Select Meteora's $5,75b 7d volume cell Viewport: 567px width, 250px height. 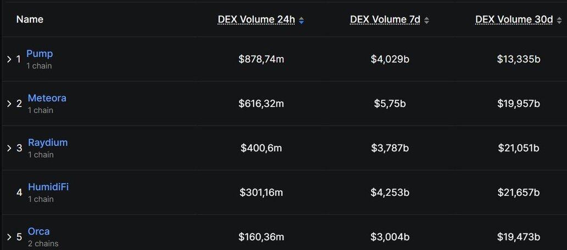(x=390, y=104)
